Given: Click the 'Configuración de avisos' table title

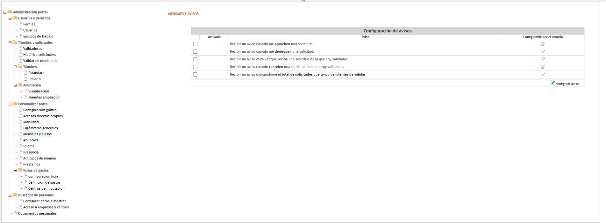Looking at the screenshot, I should 388,31.
